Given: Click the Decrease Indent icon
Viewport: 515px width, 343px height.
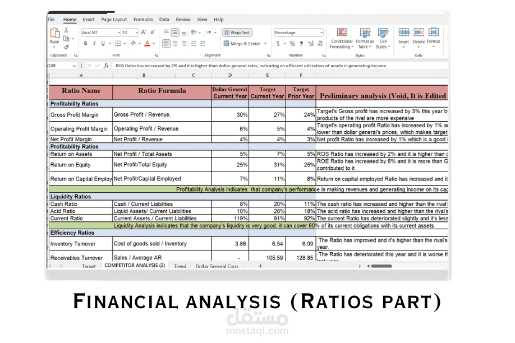Looking at the screenshot, I should [x=194, y=43].
